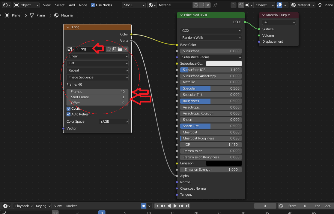Open the timeline editor type icon
The width and height of the screenshot is (334, 214).
coord(7,206)
